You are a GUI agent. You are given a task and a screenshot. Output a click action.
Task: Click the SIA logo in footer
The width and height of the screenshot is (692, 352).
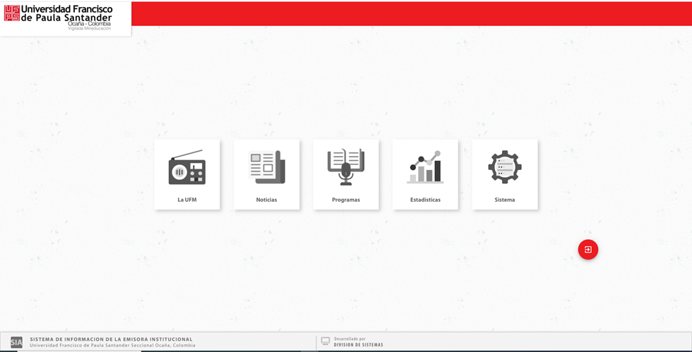click(16, 342)
